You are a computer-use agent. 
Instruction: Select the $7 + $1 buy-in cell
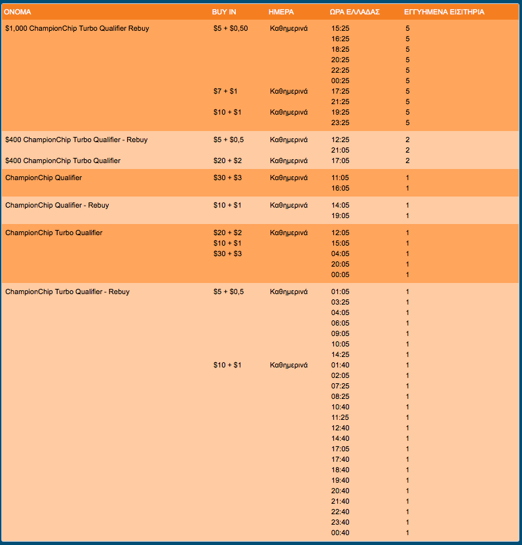click(225, 91)
